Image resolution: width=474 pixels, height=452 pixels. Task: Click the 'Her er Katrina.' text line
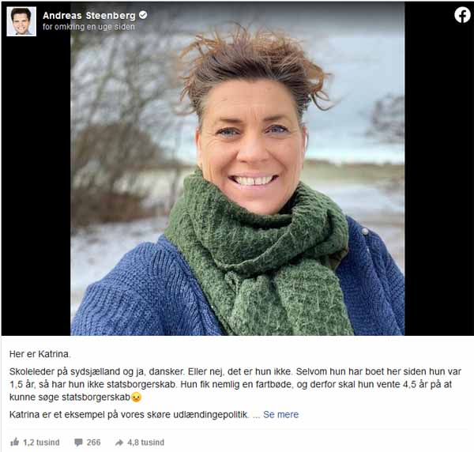click(40, 354)
